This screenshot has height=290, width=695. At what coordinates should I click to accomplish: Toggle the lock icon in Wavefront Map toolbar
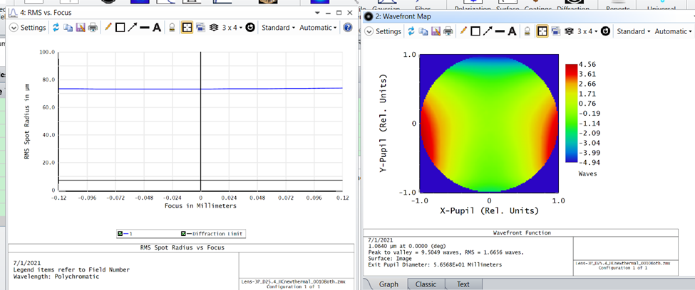click(x=527, y=31)
